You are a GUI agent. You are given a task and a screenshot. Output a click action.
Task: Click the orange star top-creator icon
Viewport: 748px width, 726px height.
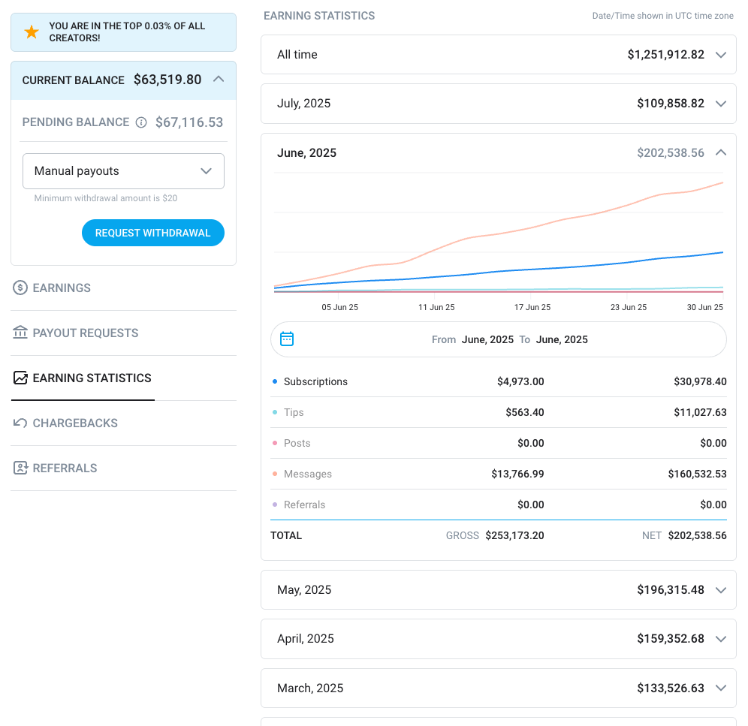click(x=32, y=32)
